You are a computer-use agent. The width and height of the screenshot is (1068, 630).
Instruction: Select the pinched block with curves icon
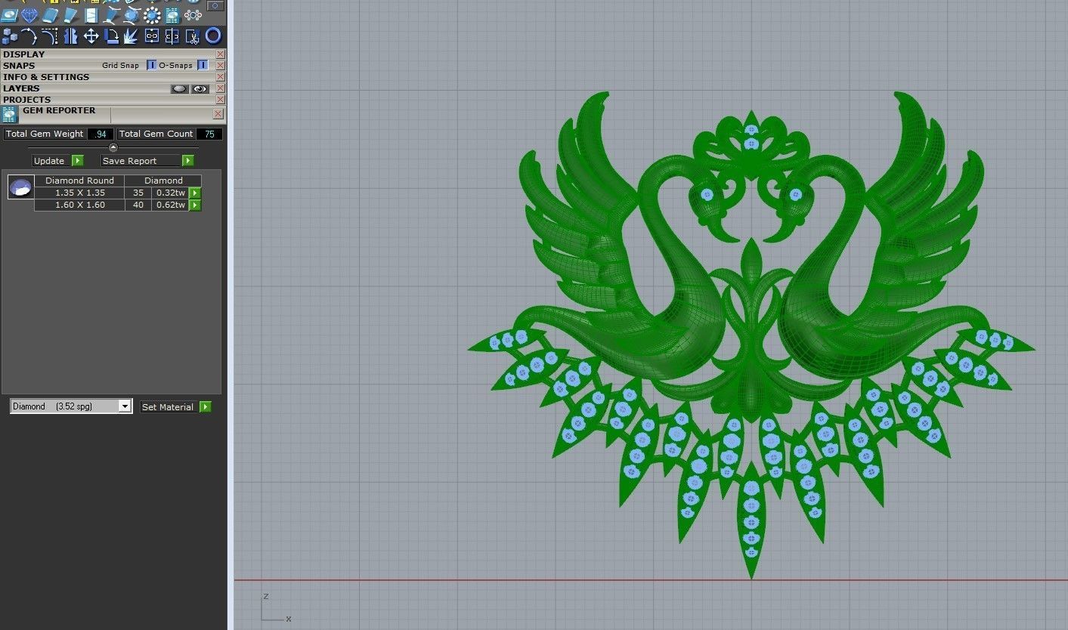pos(111,15)
